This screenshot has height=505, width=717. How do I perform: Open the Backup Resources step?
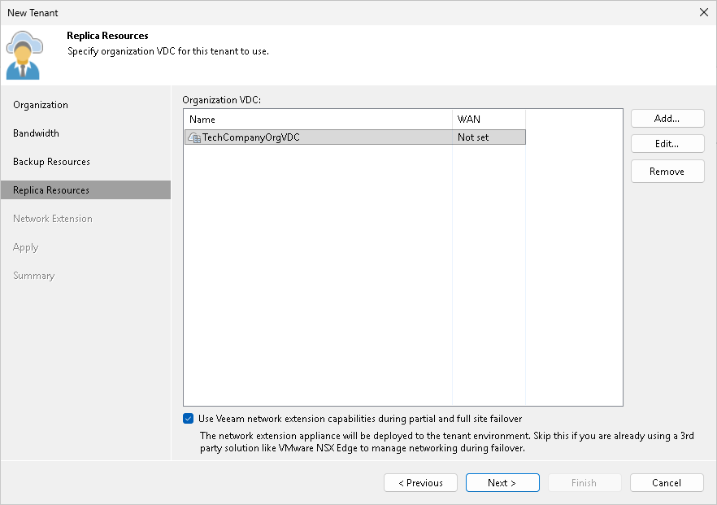coord(54,161)
